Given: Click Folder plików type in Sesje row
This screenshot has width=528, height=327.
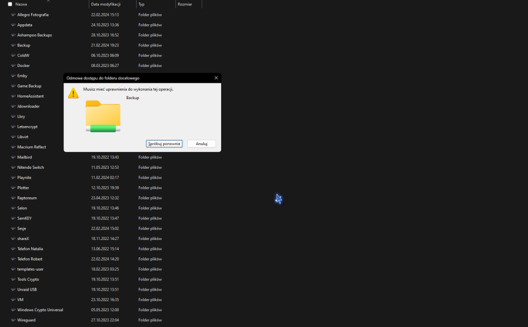Looking at the screenshot, I should (x=150, y=228).
